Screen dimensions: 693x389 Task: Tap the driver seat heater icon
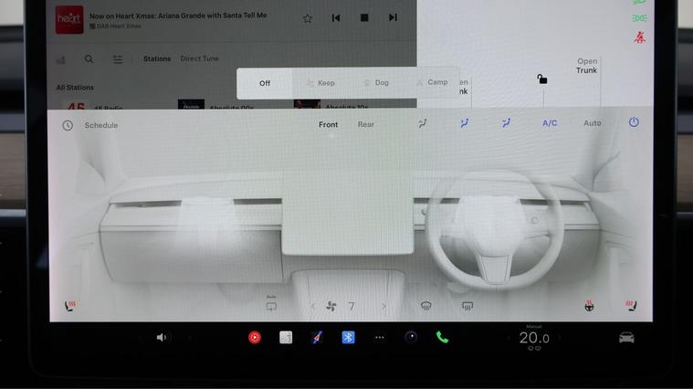(x=630, y=306)
